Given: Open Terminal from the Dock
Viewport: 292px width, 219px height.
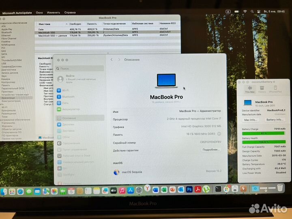Looking at the screenshot, I should tap(218, 189).
